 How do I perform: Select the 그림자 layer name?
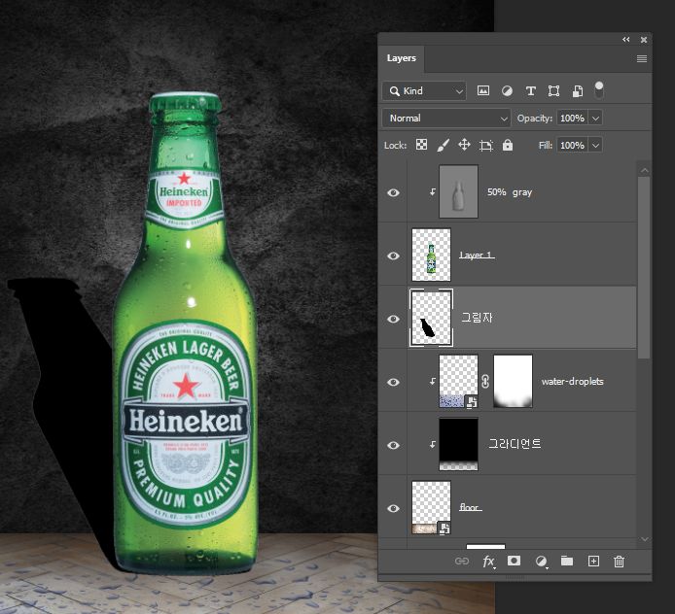[477, 318]
